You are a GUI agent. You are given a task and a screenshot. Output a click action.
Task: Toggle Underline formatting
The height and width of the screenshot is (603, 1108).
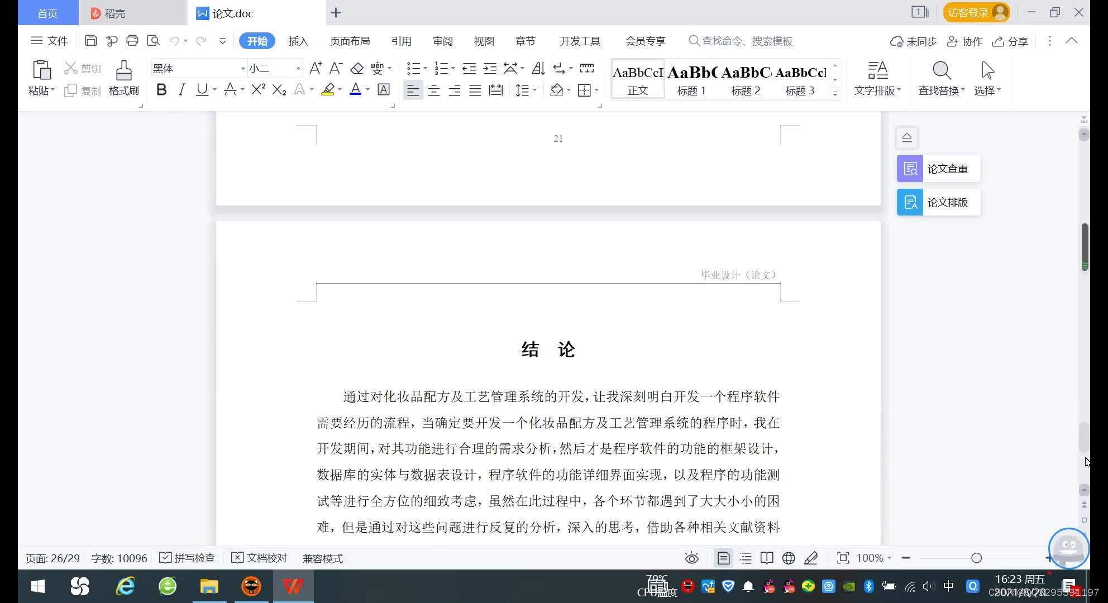coord(202,89)
